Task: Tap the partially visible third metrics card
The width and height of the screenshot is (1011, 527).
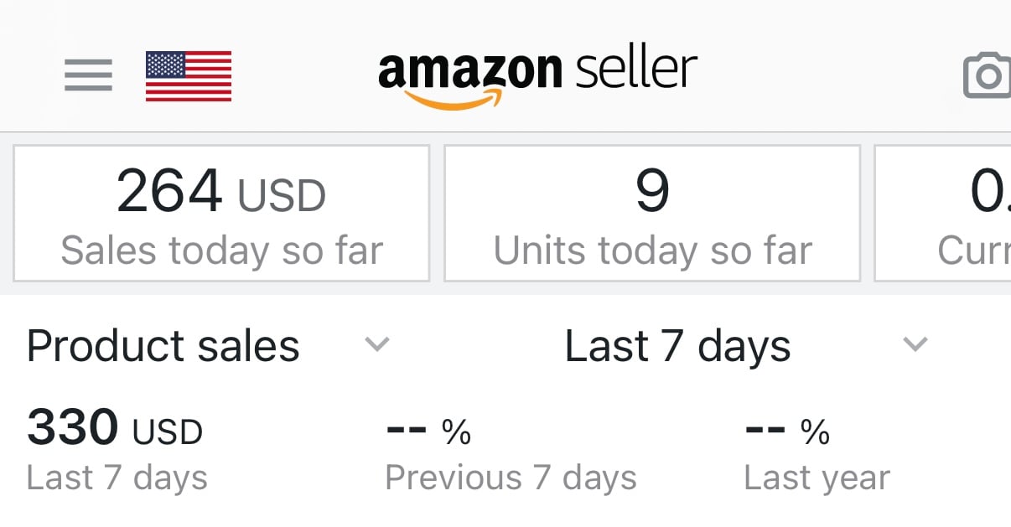Action: click(943, 214)
